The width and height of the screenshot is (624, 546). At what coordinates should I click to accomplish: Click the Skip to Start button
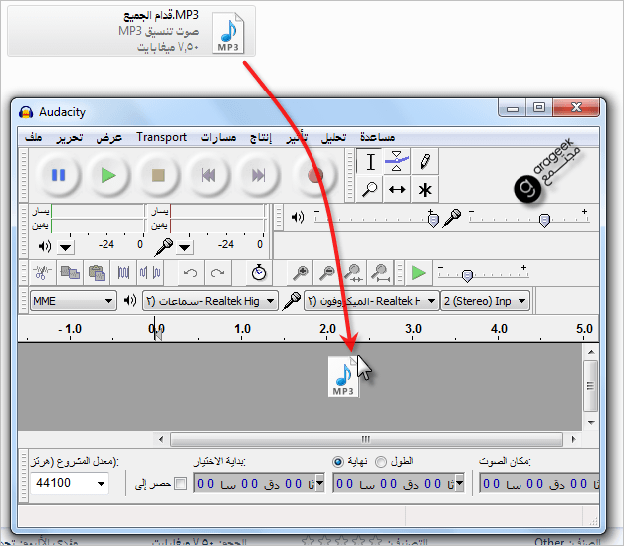pyautogui.click(x=208, y=175)
